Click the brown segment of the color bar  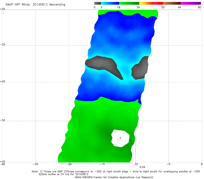tap(172, 3)
